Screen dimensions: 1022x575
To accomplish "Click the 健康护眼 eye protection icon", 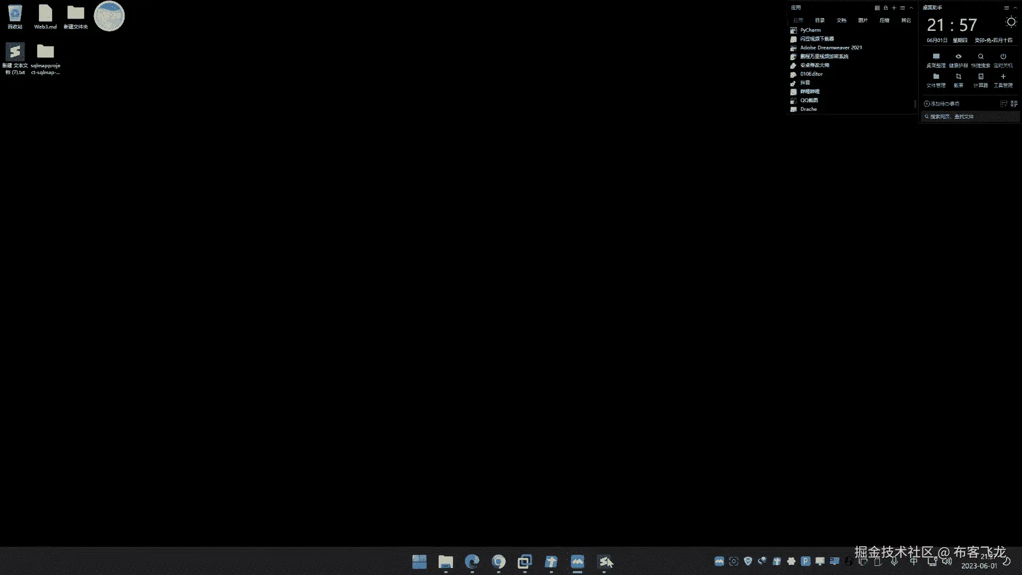I will 958,56.
